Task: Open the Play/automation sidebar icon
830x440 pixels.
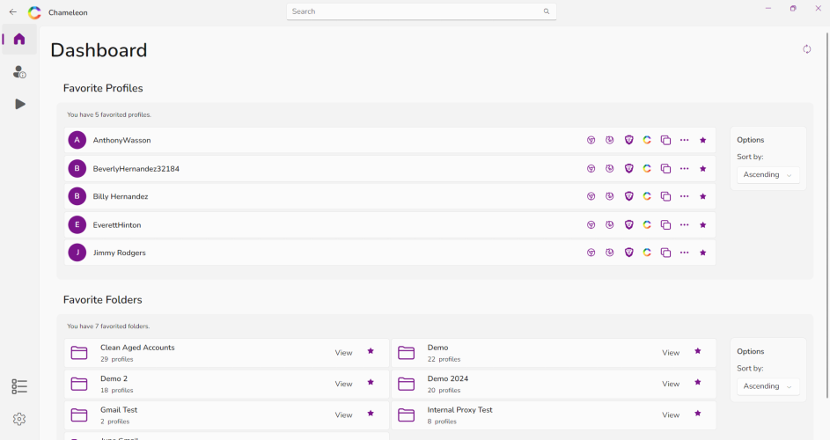Action: click(20, 105)
